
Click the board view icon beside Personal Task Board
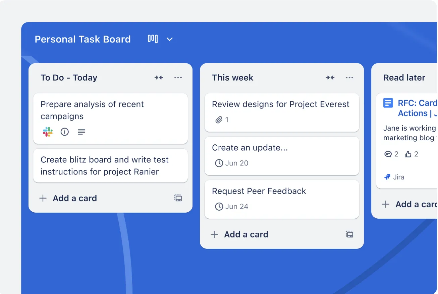tap(153, 39)
